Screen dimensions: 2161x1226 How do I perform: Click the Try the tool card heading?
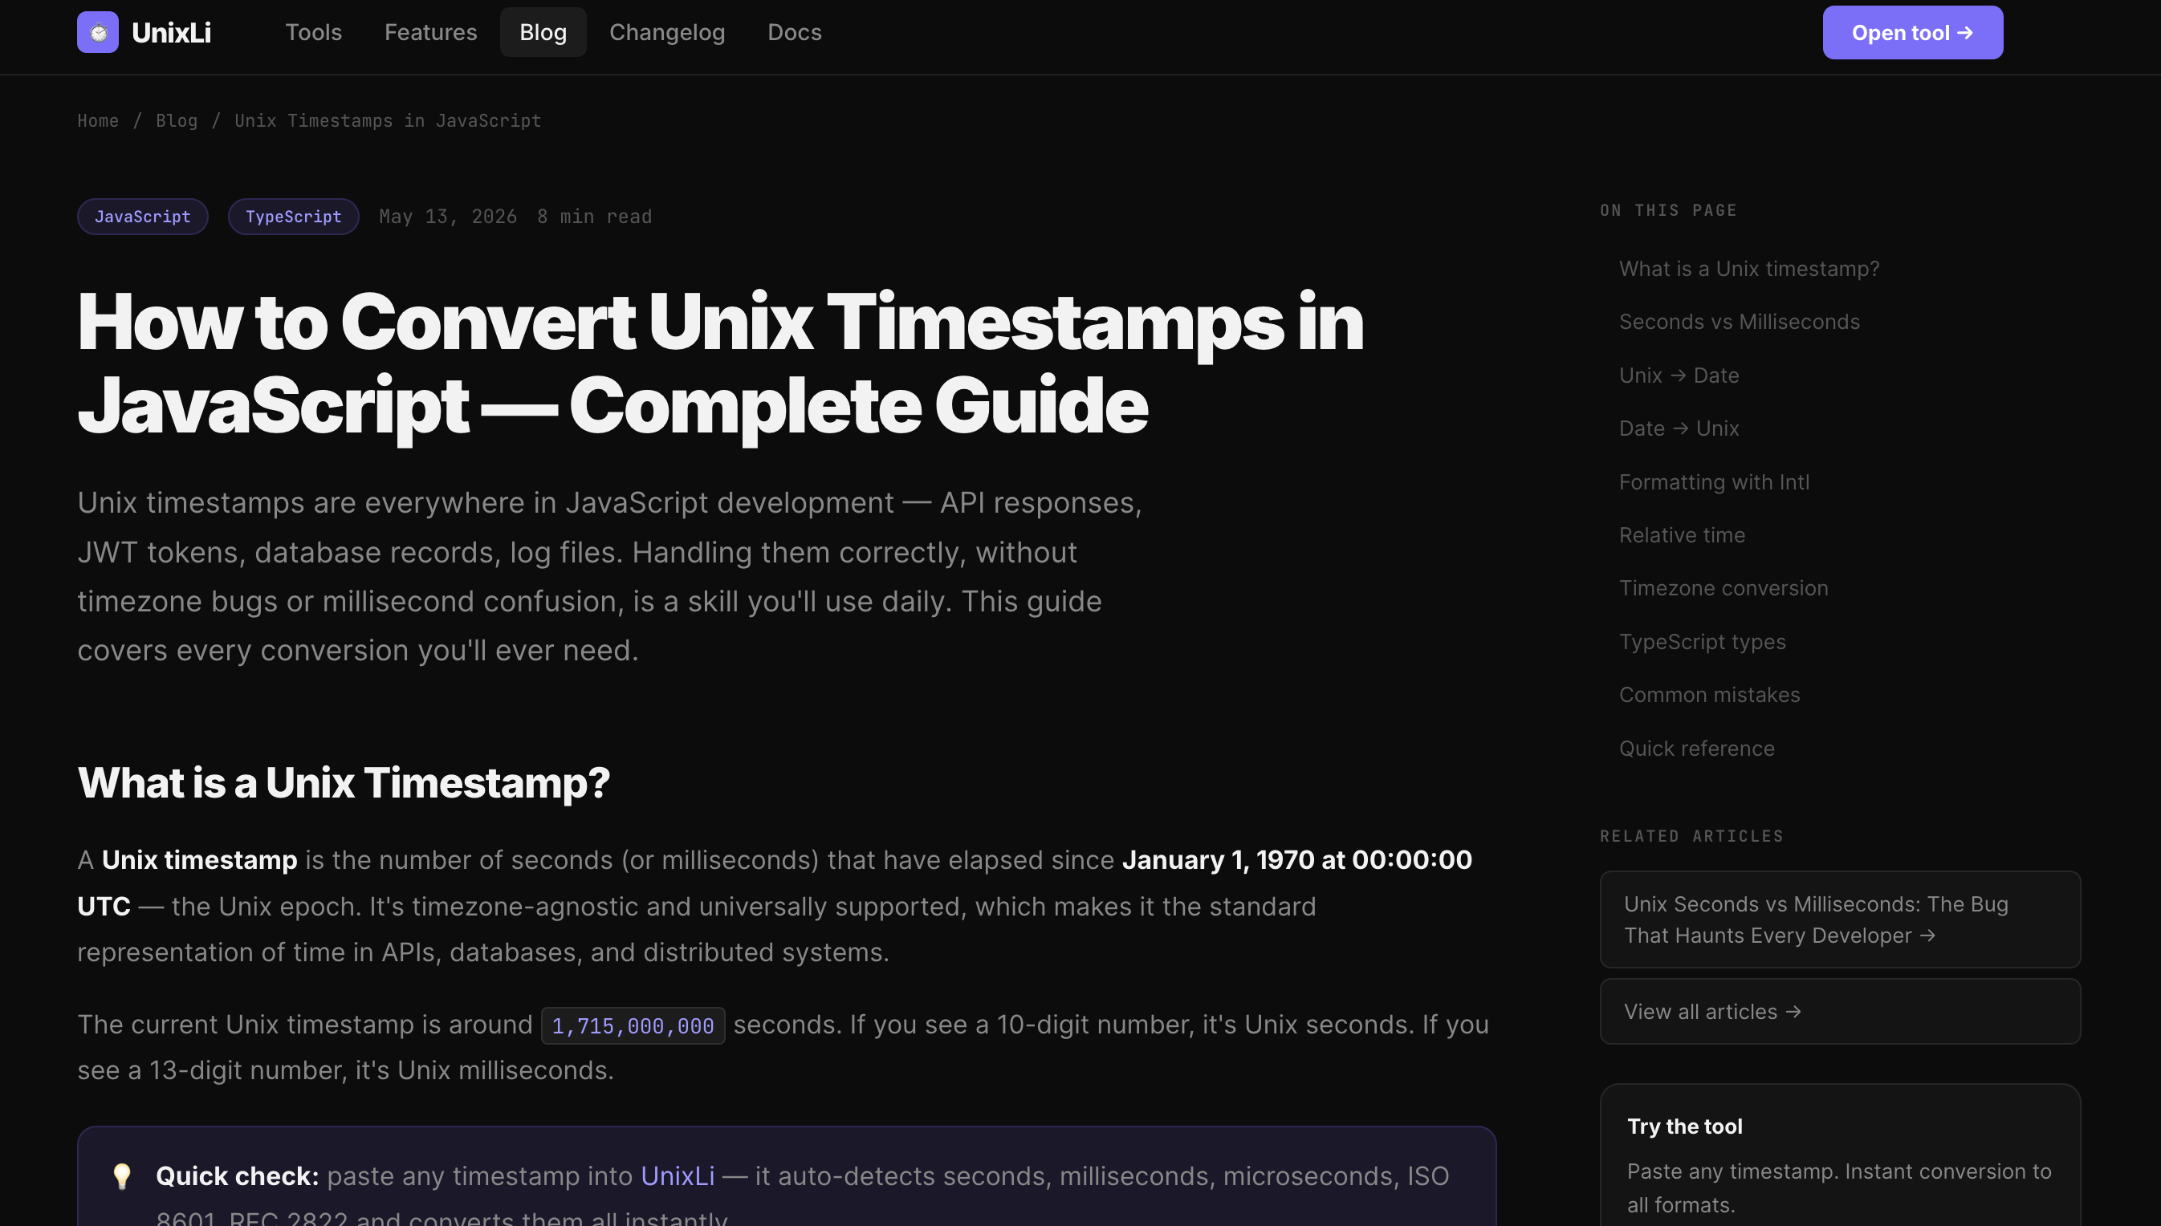click(1684, 1127)
